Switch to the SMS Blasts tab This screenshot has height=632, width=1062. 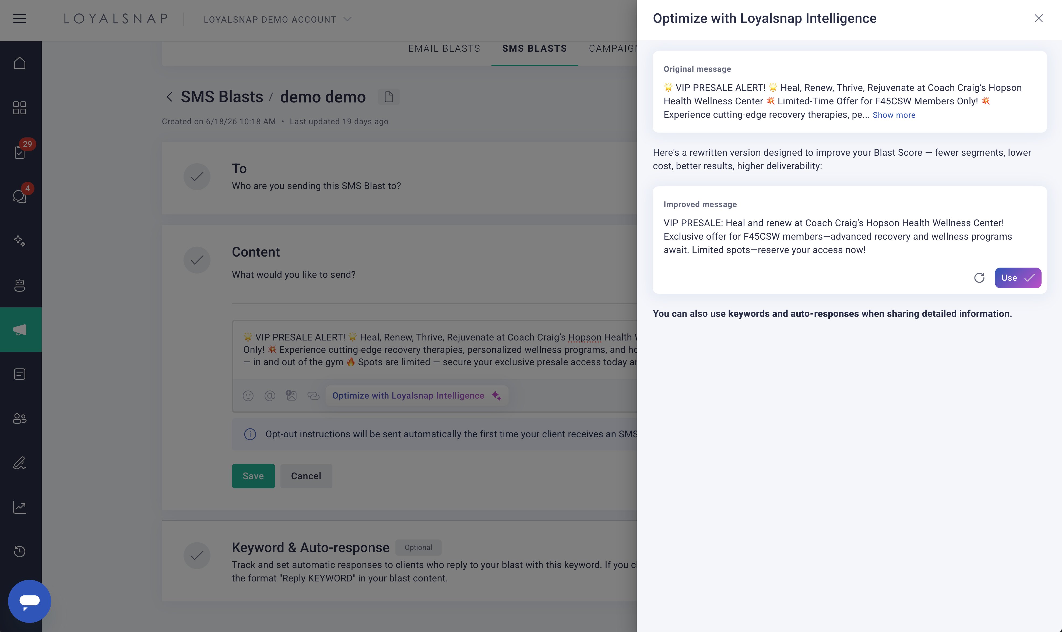coord(534,49)
